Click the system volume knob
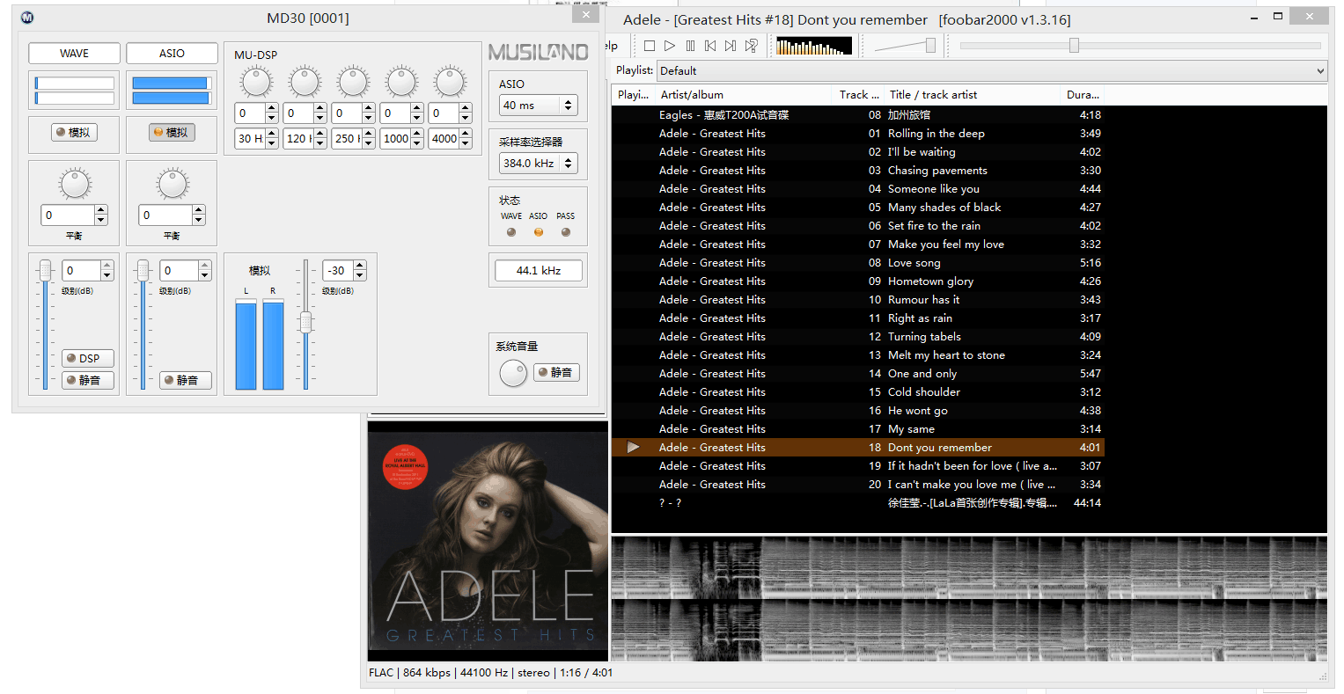Image resolution: width=1344 pixels, height=694 pixels. point(512,373)
